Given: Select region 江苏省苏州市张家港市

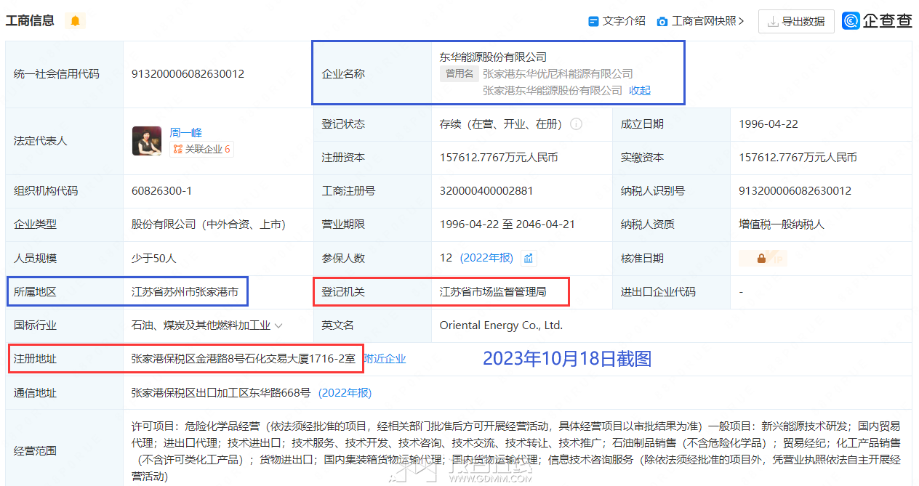Looking at the screenshot, I should [185, 292].
